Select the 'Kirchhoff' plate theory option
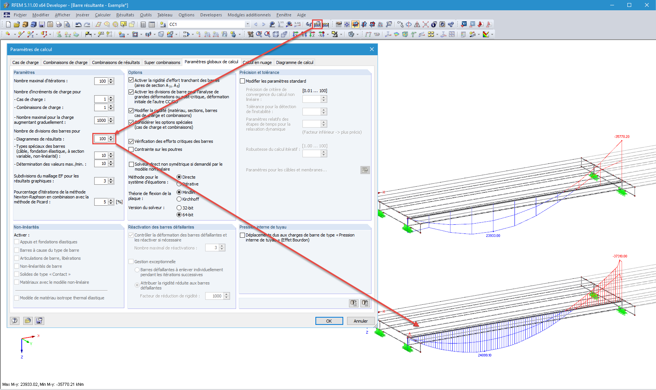Image resolution: width=656 pixels, height=390 pixels. click(179, 199)
